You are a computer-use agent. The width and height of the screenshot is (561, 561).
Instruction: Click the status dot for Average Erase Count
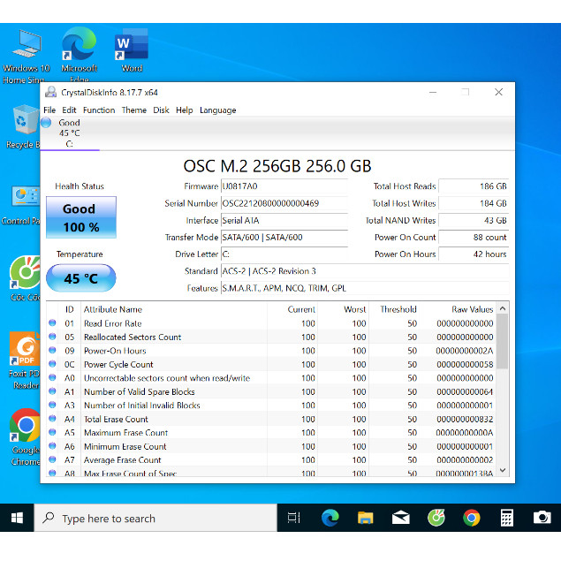tap(52, 459)
